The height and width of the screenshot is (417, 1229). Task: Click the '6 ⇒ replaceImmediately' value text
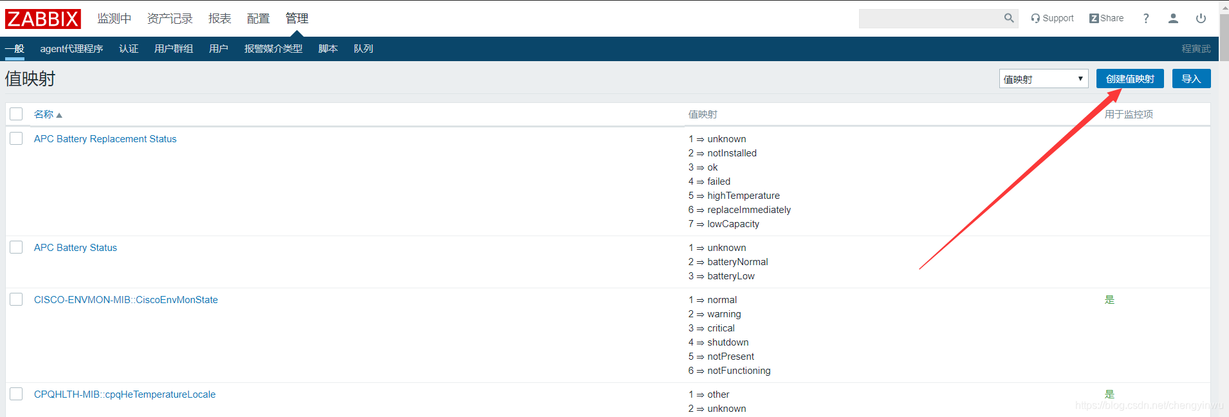pos(740,210)
